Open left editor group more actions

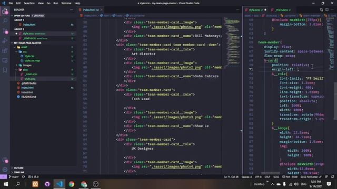(x=237, y=9)
